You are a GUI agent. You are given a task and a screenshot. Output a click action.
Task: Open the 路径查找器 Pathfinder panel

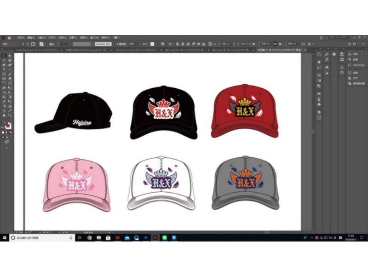coord(357,83)
